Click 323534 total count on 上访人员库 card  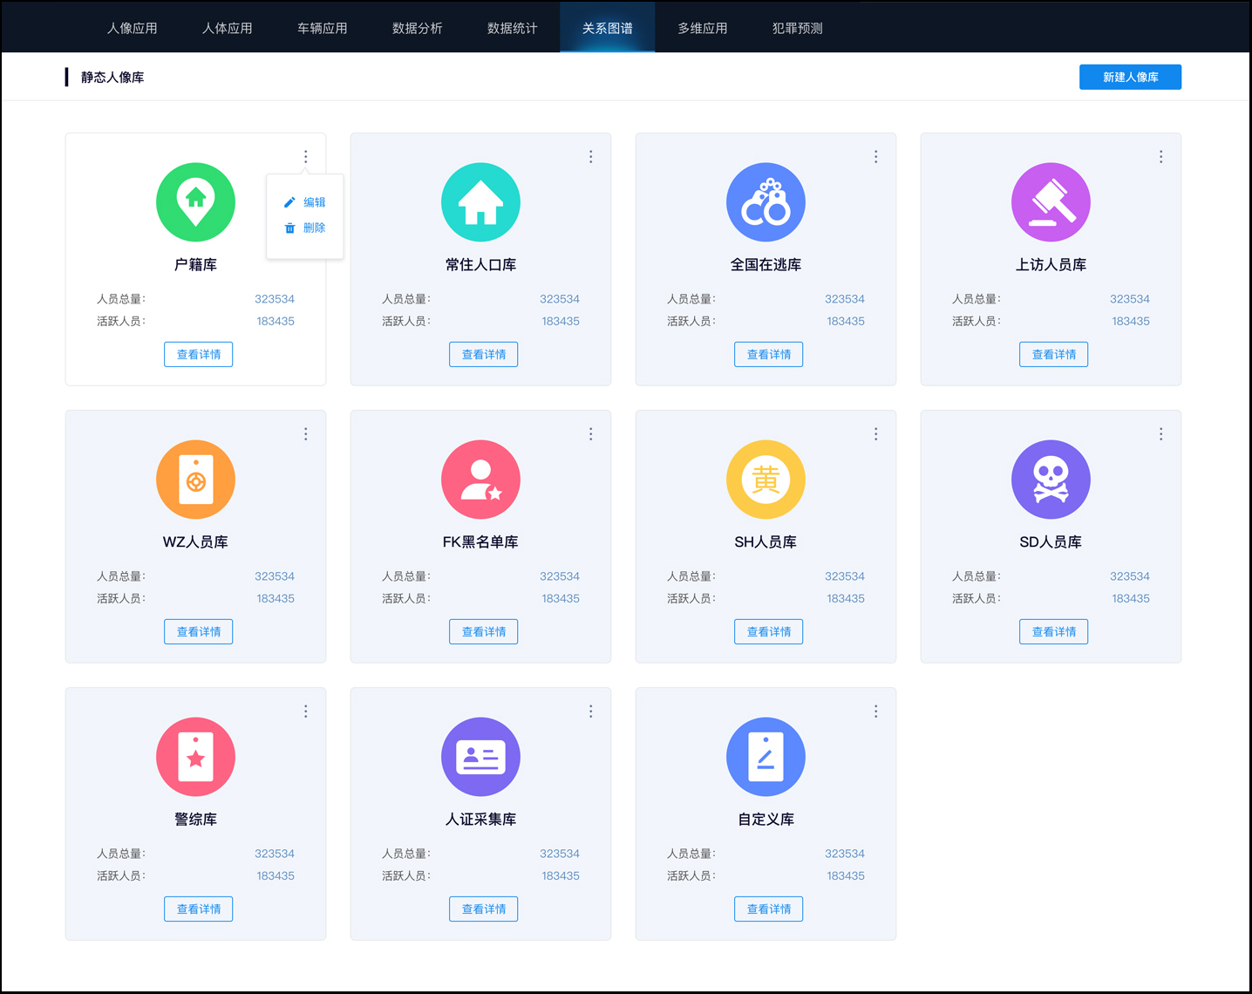[1130, 299]
